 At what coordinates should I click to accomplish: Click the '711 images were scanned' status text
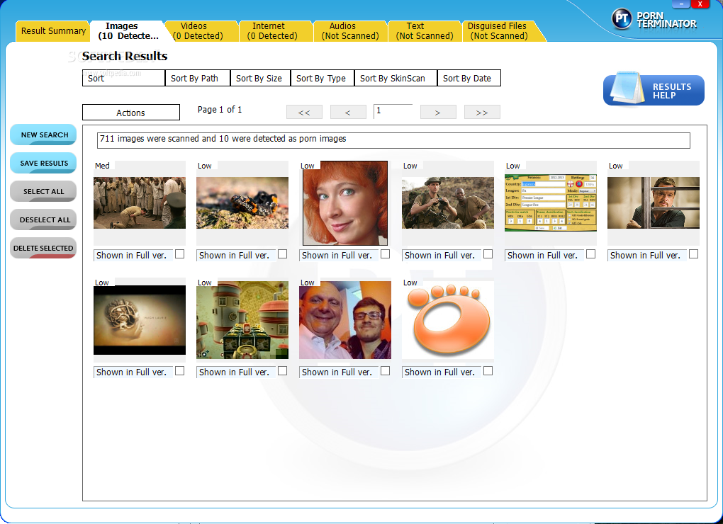[x=223, y=139]
